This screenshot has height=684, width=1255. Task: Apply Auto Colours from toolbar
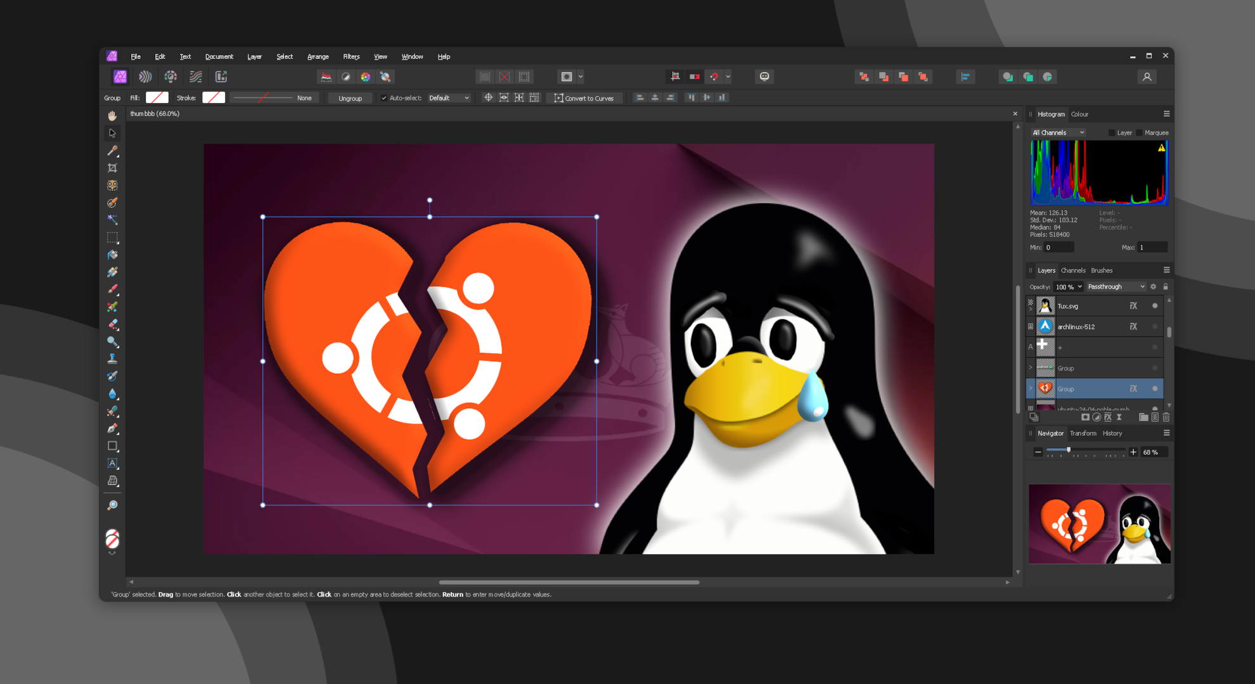click(x=366, y=77)
